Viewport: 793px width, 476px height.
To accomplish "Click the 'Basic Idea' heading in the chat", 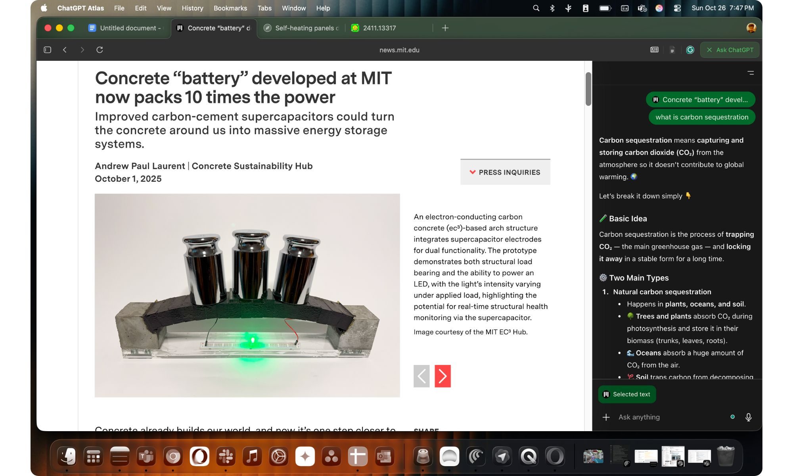I will tap(628, 219).
